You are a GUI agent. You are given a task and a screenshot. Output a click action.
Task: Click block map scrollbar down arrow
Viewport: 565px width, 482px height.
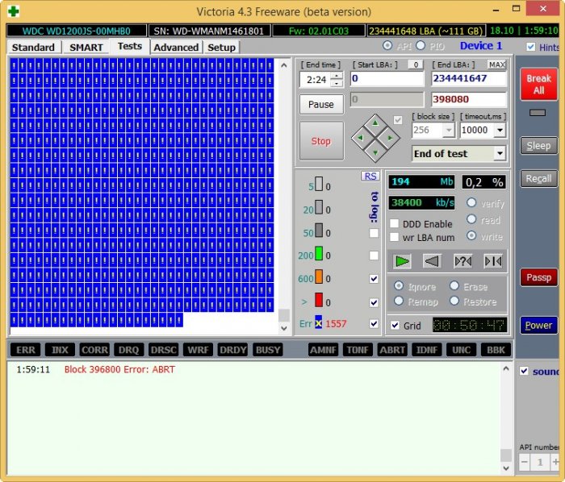pyautogui.click(x=284, y=328)
